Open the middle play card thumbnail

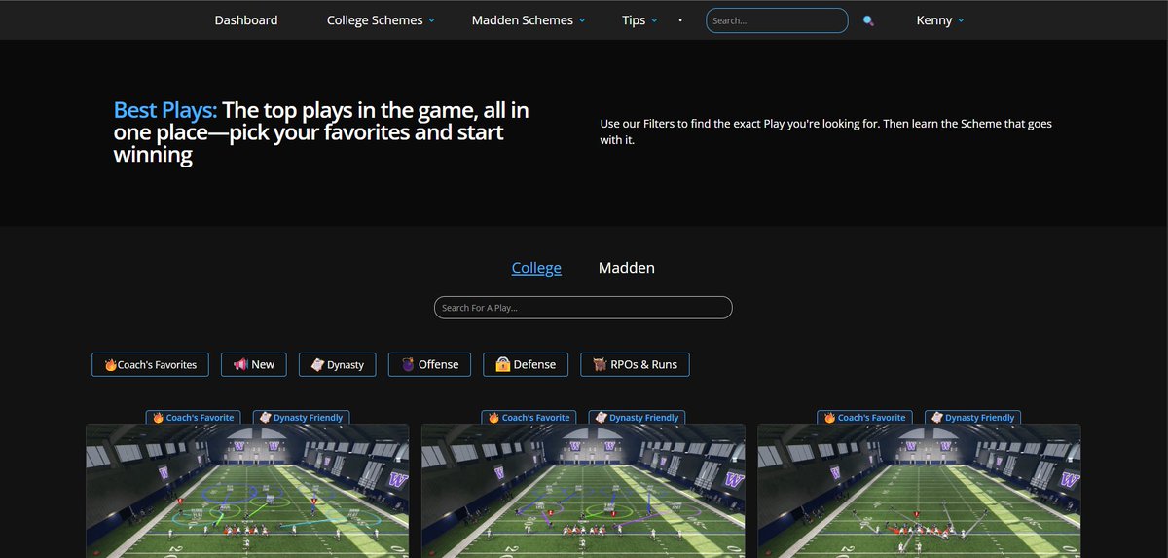583,491
